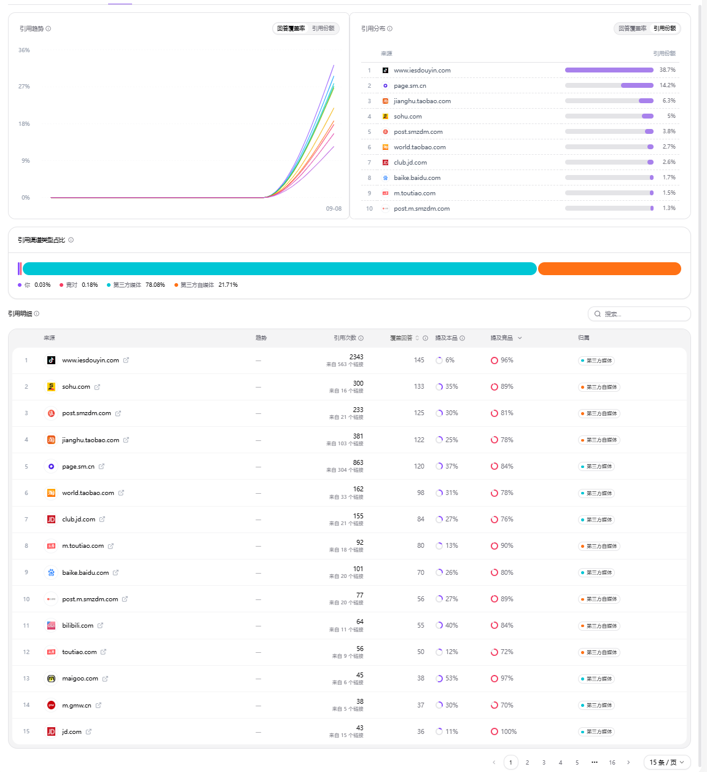707x772 pixels.
Task: Click info icon beside 引用分布 heading
Action: (x=390, y=29)
